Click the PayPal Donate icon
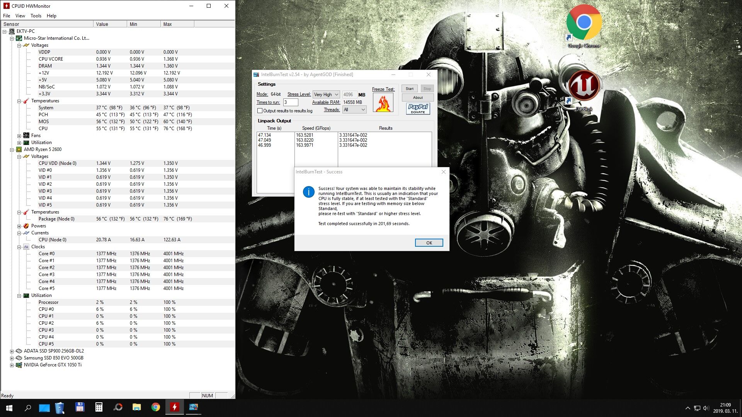Viewport: 742px width, 417px height. pos(418,108)
